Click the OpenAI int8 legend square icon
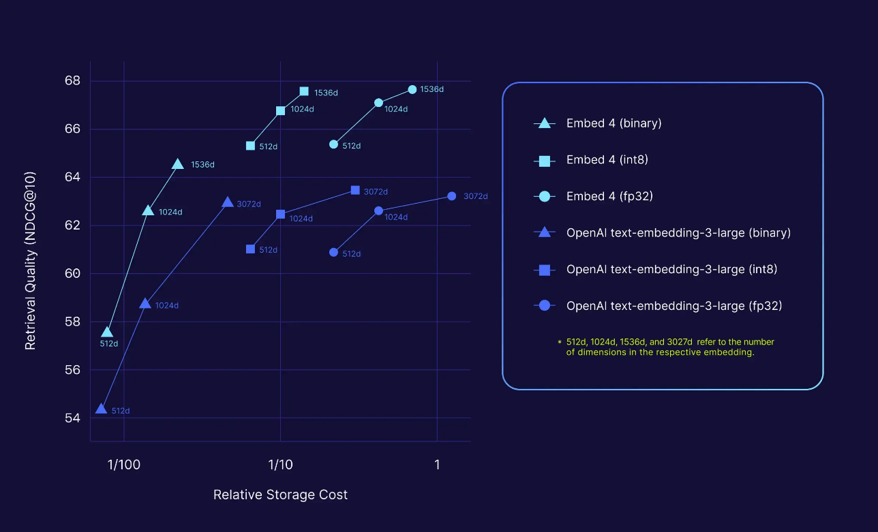The width and height of the screenshot is (878, 532). point(544,270)
